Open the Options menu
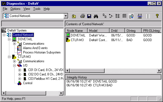 point(15,9)
